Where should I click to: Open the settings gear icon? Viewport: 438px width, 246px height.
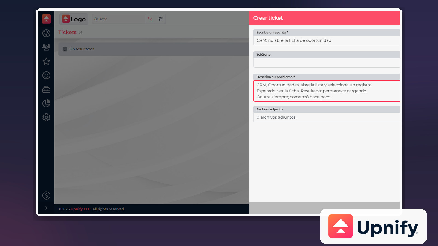point(46,117)
